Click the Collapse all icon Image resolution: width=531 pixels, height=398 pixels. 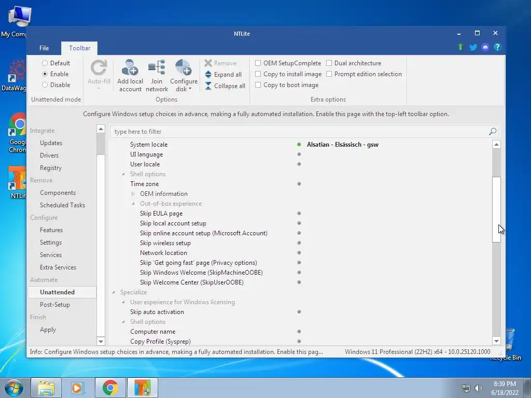[x=208, y=86]
